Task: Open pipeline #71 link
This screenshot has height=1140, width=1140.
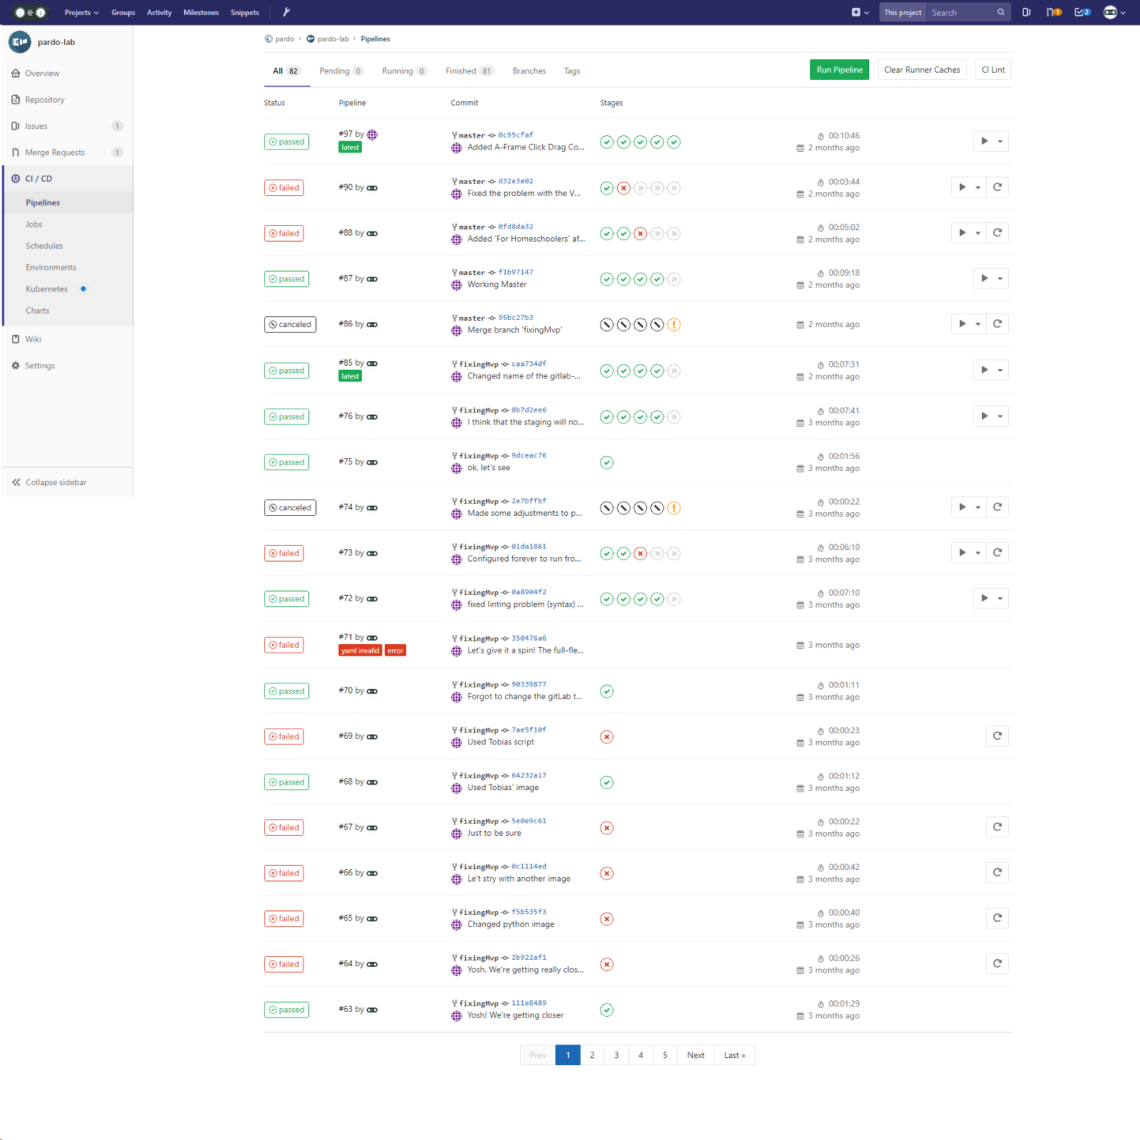Action: [x=346, y=637]
